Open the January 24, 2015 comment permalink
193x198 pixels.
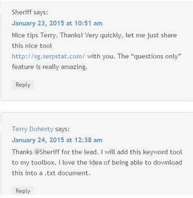pyautogui.click(x=57, y=140)
